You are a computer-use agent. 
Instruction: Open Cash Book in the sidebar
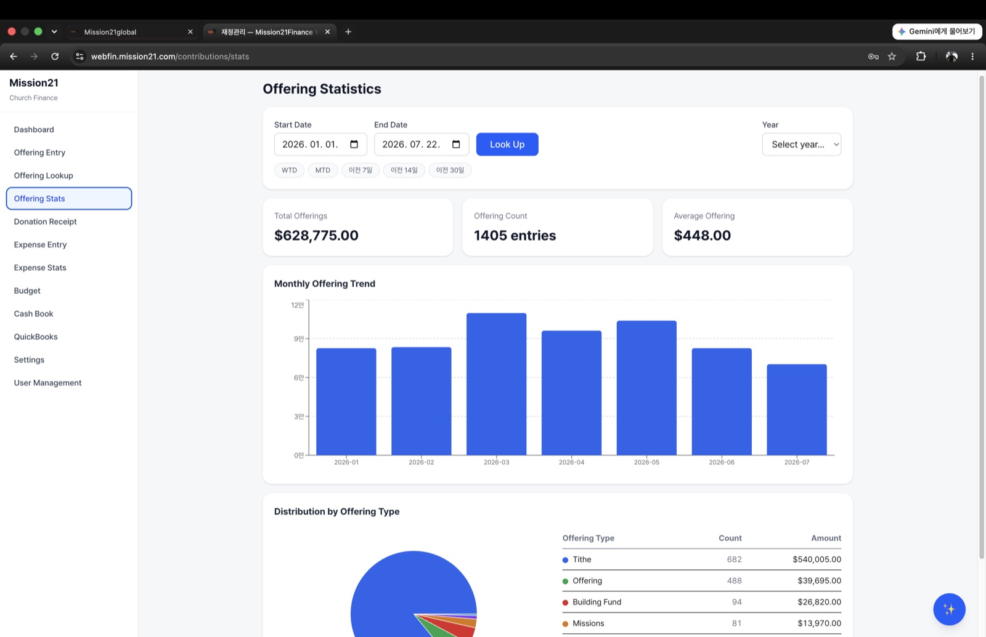(33, 314)
